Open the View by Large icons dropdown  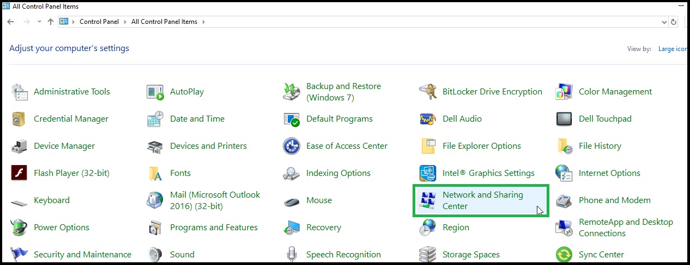[x=673, y=48]
